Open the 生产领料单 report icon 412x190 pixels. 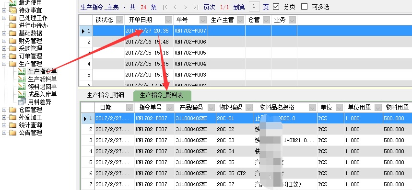22,79
